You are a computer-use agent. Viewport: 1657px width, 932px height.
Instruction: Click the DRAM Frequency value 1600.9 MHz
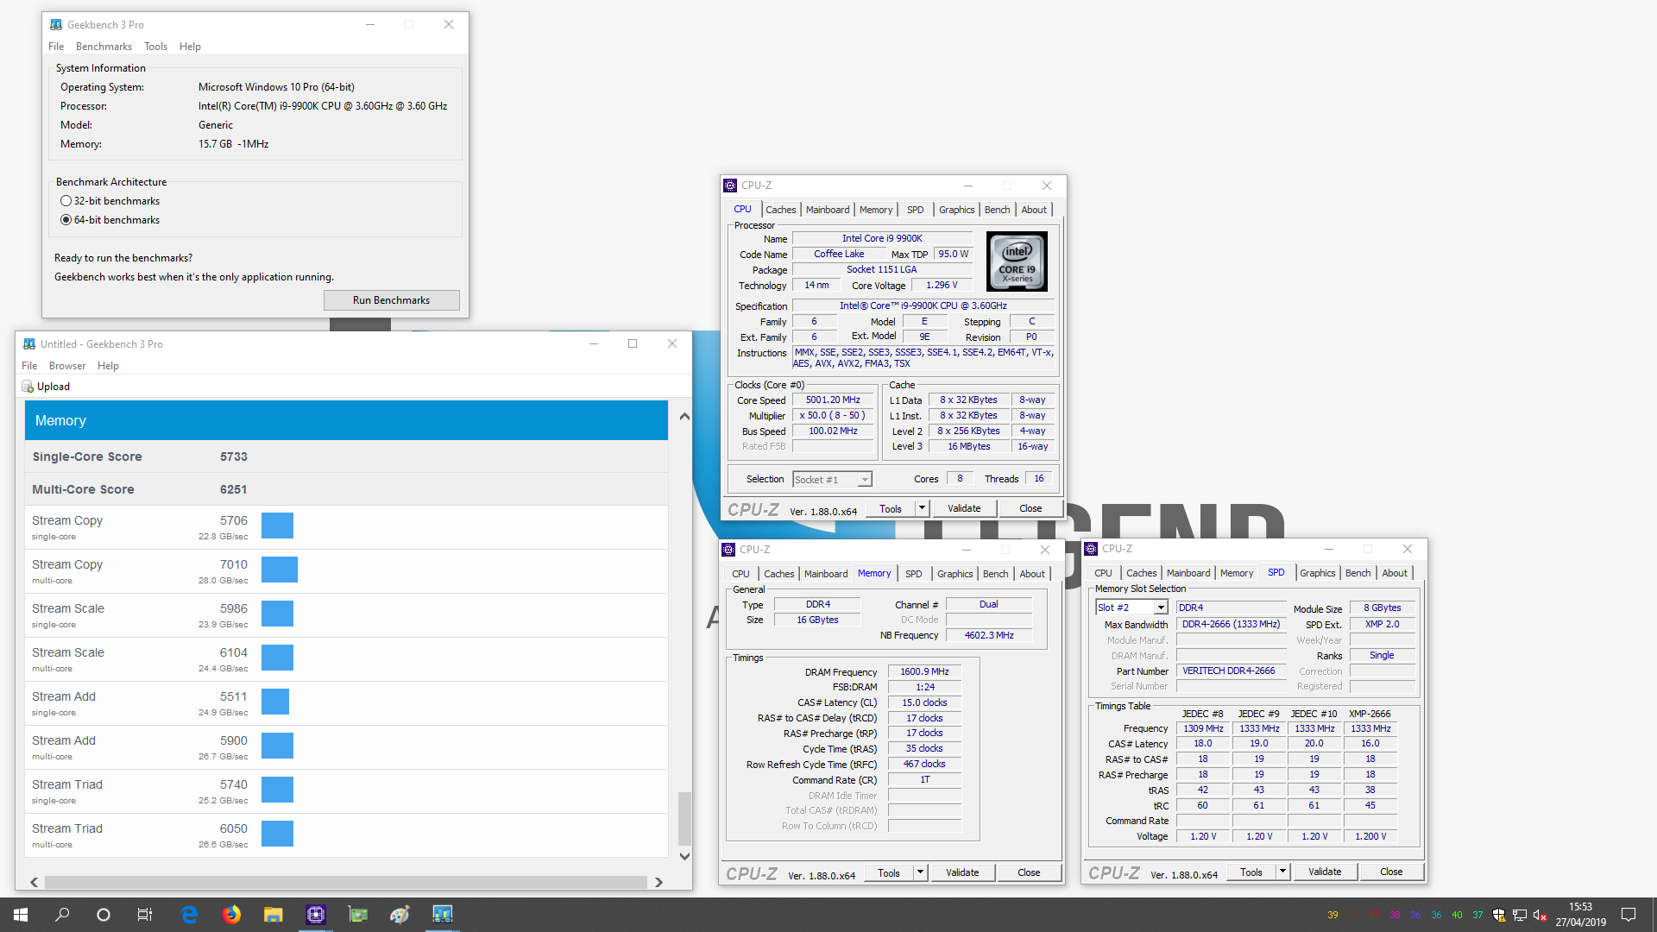pyautogui.click(x=924, y=671)
